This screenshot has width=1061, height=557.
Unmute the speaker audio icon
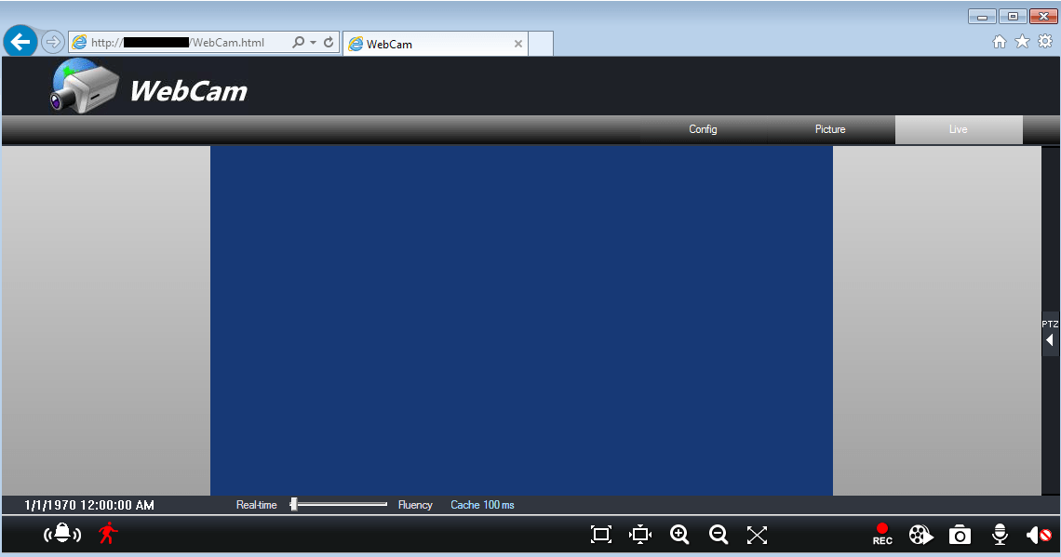(x=1038, y=535)
